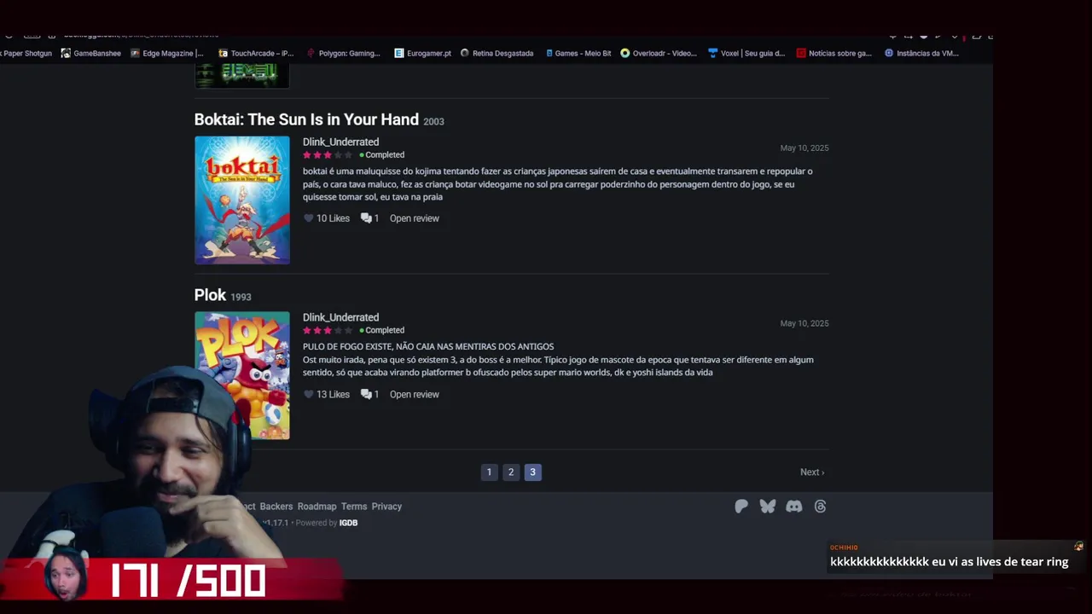
Task: Click the Boktai review star rating
Action: [328, 155]
